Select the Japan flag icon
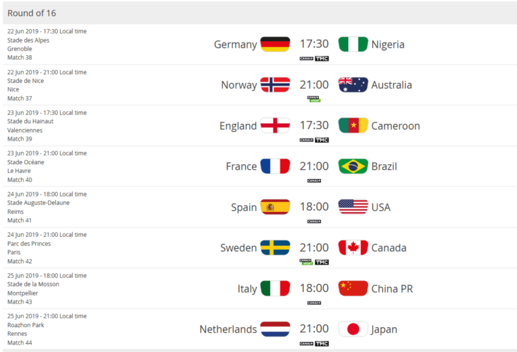Screen dimensions: 517x352 coord(353,329)
